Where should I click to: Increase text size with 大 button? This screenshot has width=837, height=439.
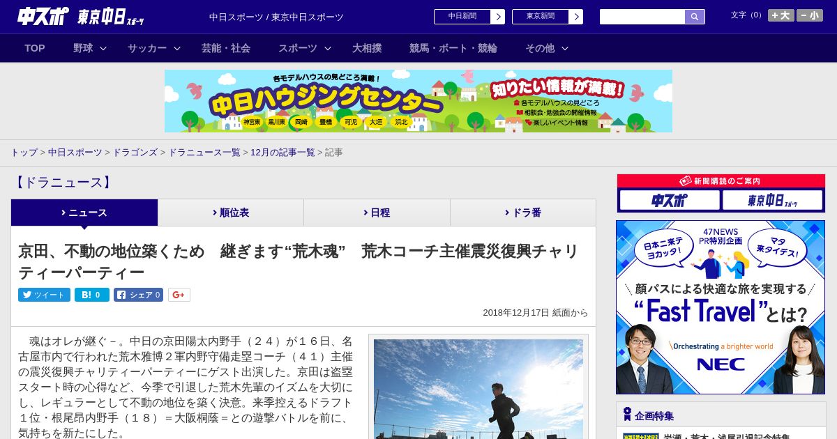(x=781, y=15)
